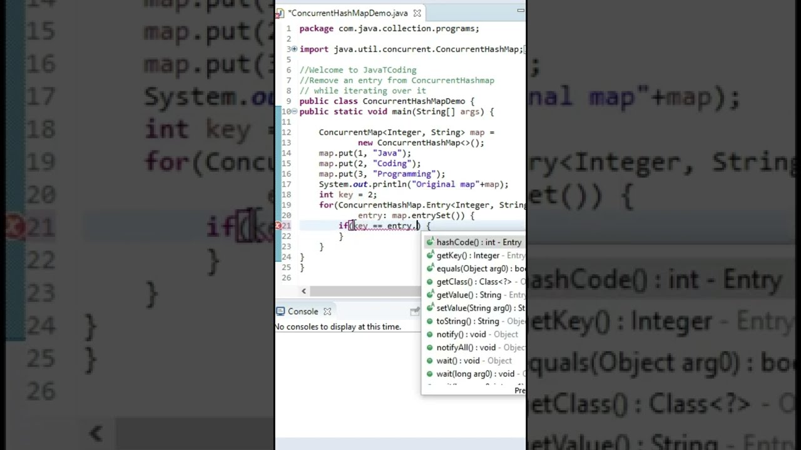Click 'map.put(3, "Programming");' code line

[x=382, y=174]
